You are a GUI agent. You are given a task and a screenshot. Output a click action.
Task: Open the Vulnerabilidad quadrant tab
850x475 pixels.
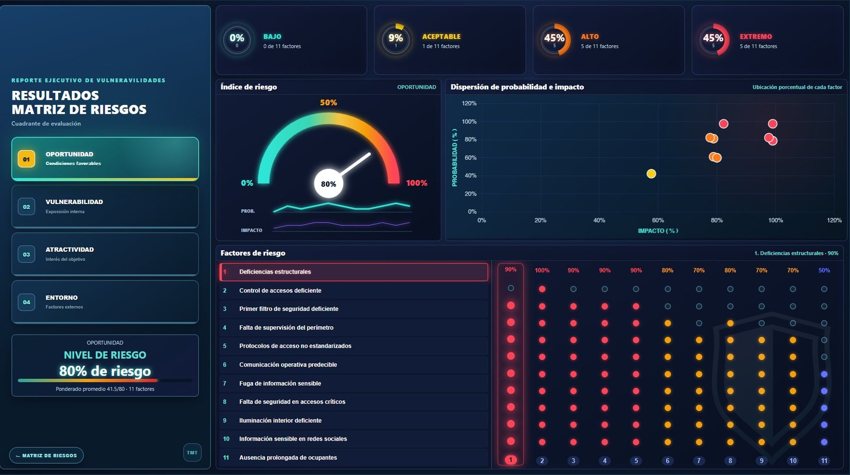click(105, 207)
